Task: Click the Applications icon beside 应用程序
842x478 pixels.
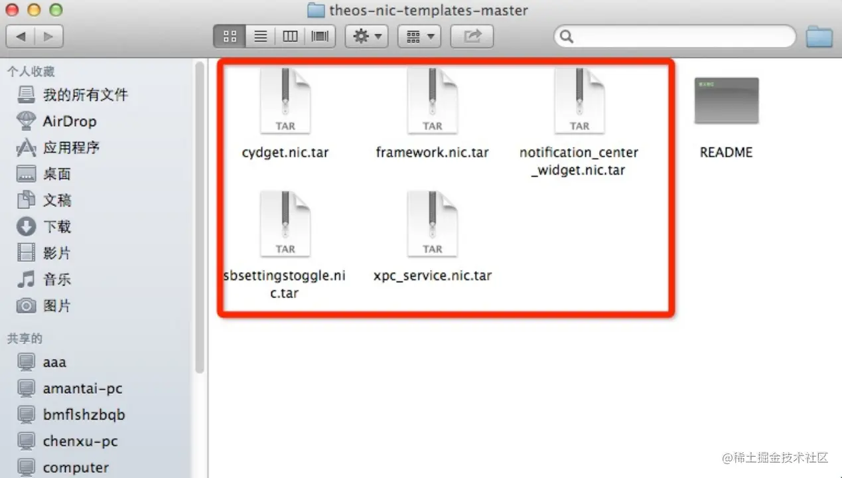Action: point(26,147)
